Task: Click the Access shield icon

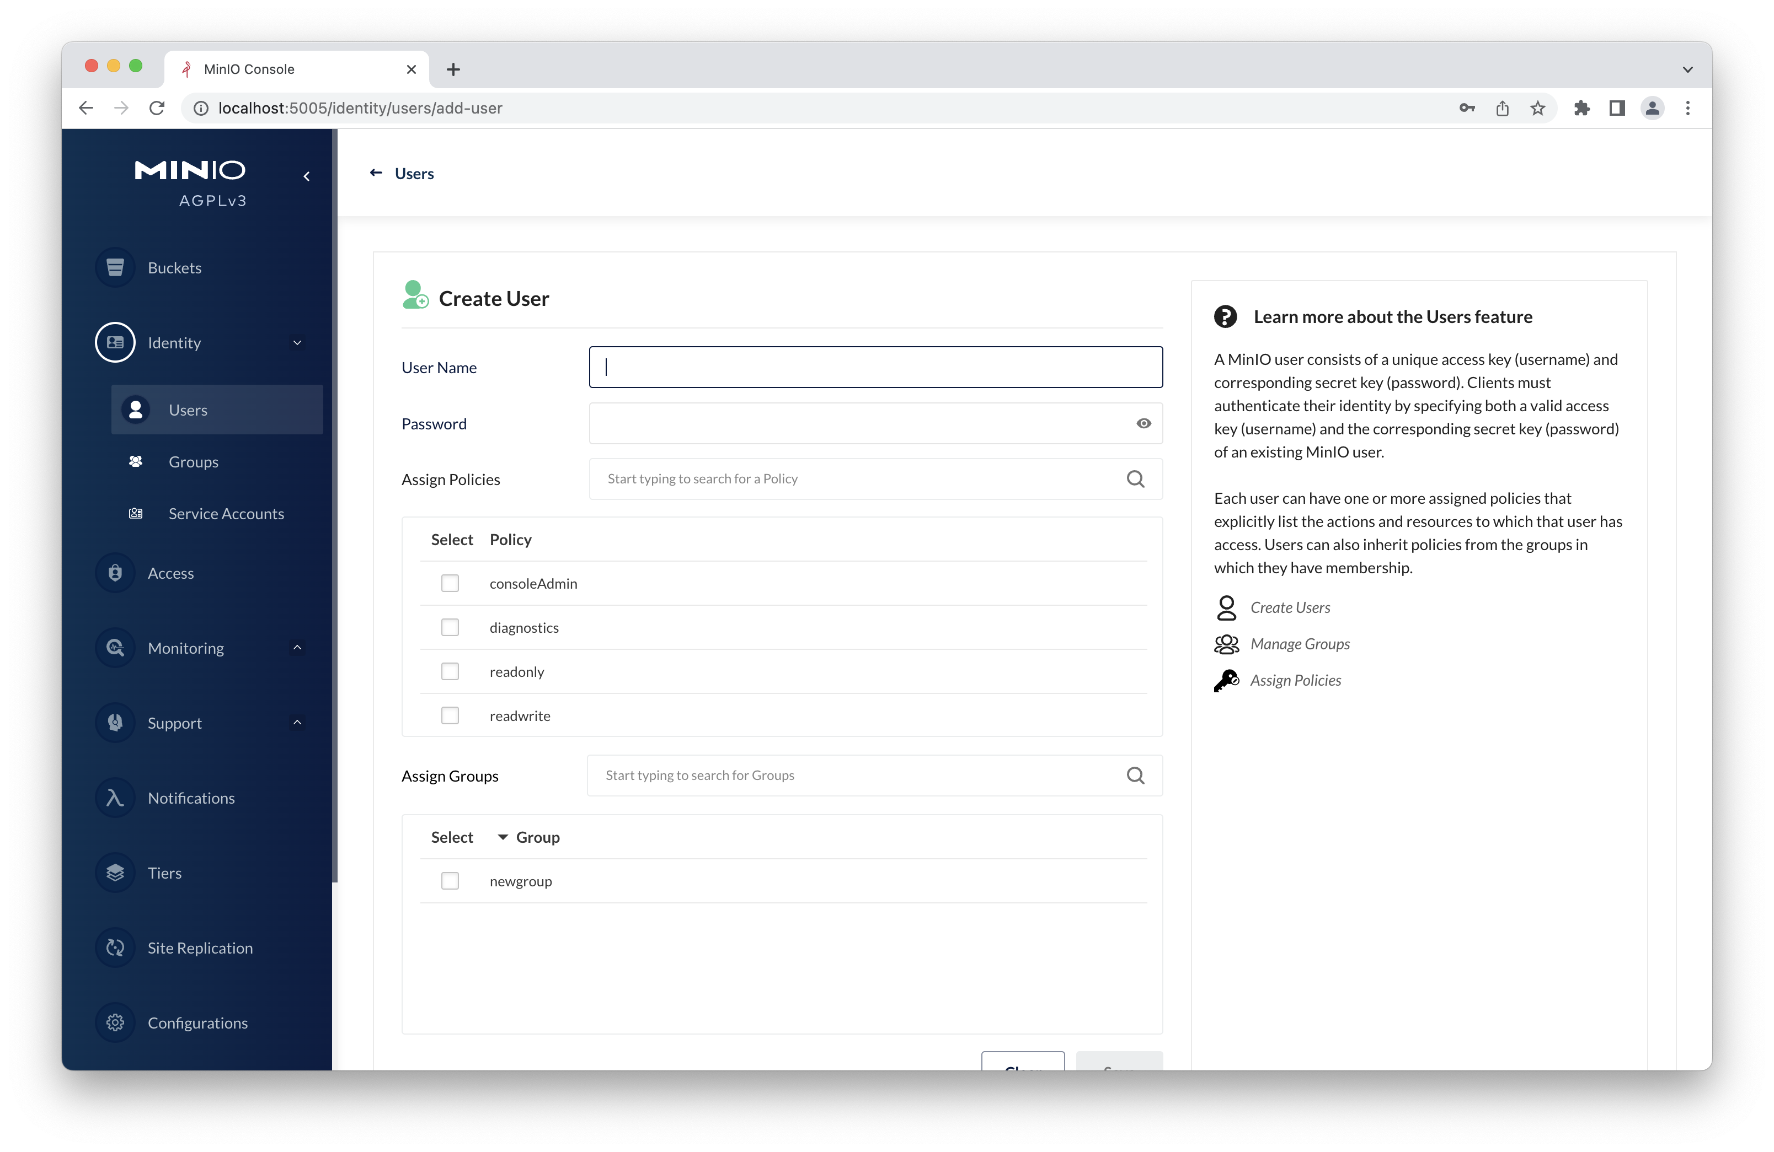Action: pos(115,573)
